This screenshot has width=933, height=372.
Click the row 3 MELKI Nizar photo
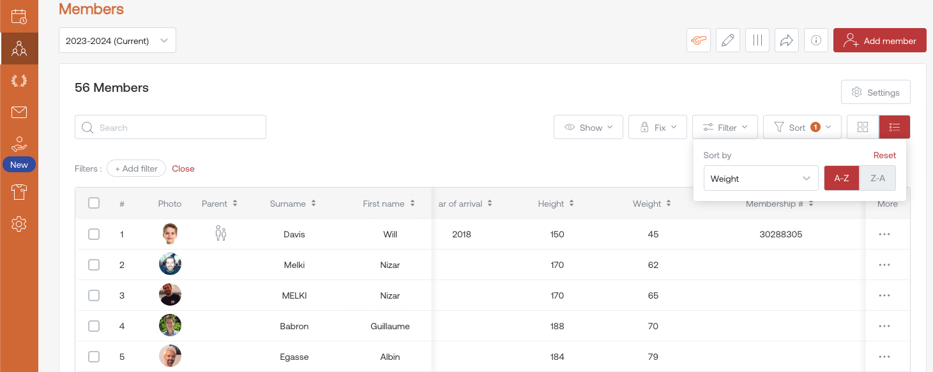170,295
